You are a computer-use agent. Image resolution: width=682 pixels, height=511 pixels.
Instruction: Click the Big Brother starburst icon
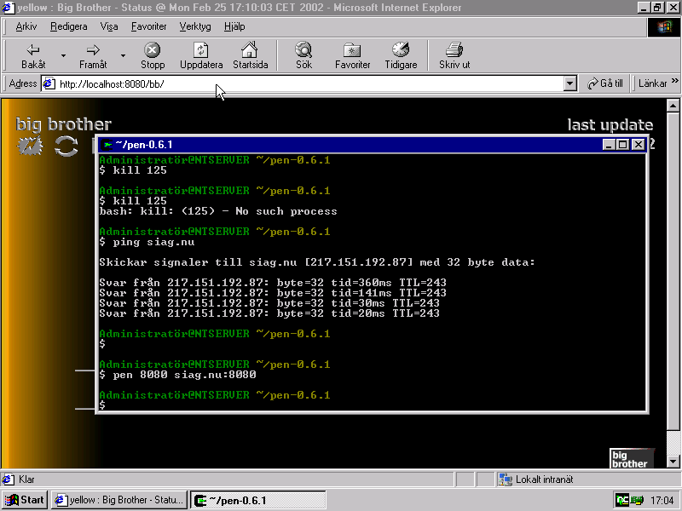coord(30,146)
